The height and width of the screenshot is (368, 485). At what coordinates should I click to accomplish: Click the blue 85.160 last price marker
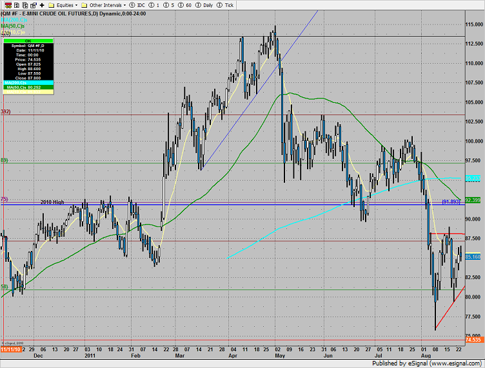[x=473, y=257]
